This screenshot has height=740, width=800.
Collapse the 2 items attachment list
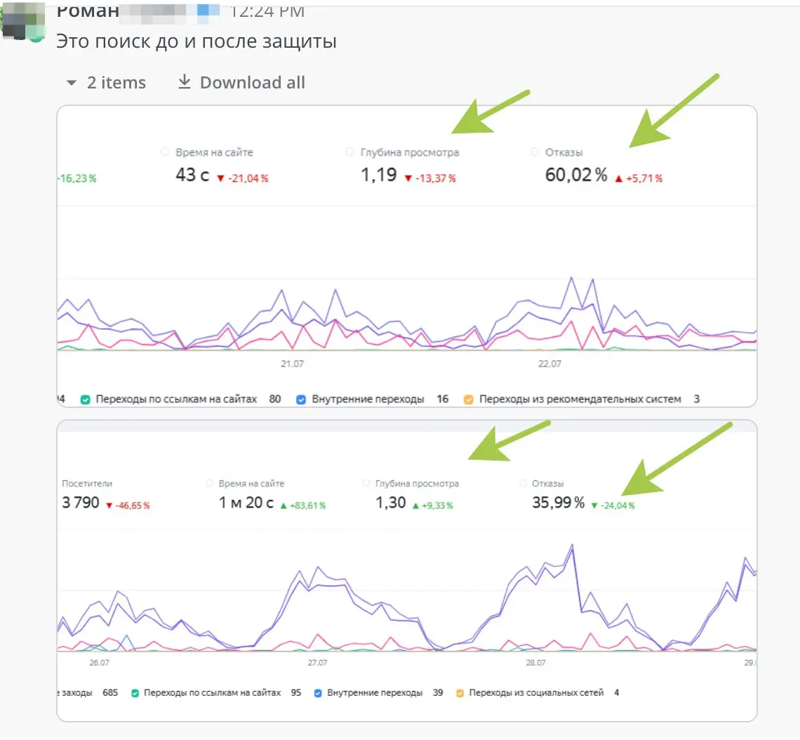point(72,83)
